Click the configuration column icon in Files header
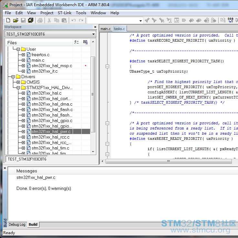 [77, 42]
